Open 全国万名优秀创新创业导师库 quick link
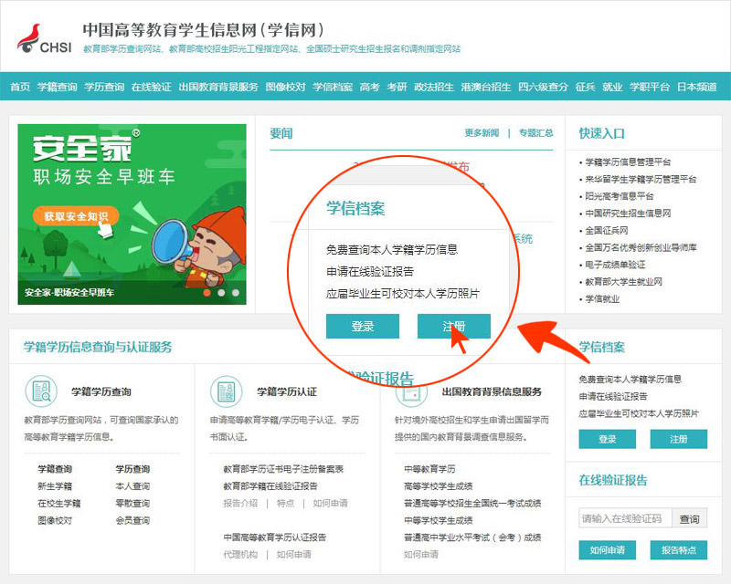Viewport: 731px width, 584px height. [x=641, y=248]
